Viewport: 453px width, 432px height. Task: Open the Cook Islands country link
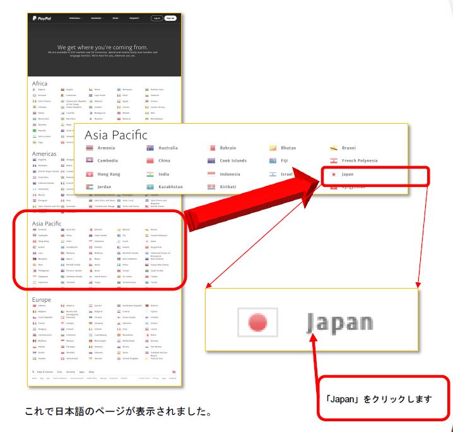point(233,160)
